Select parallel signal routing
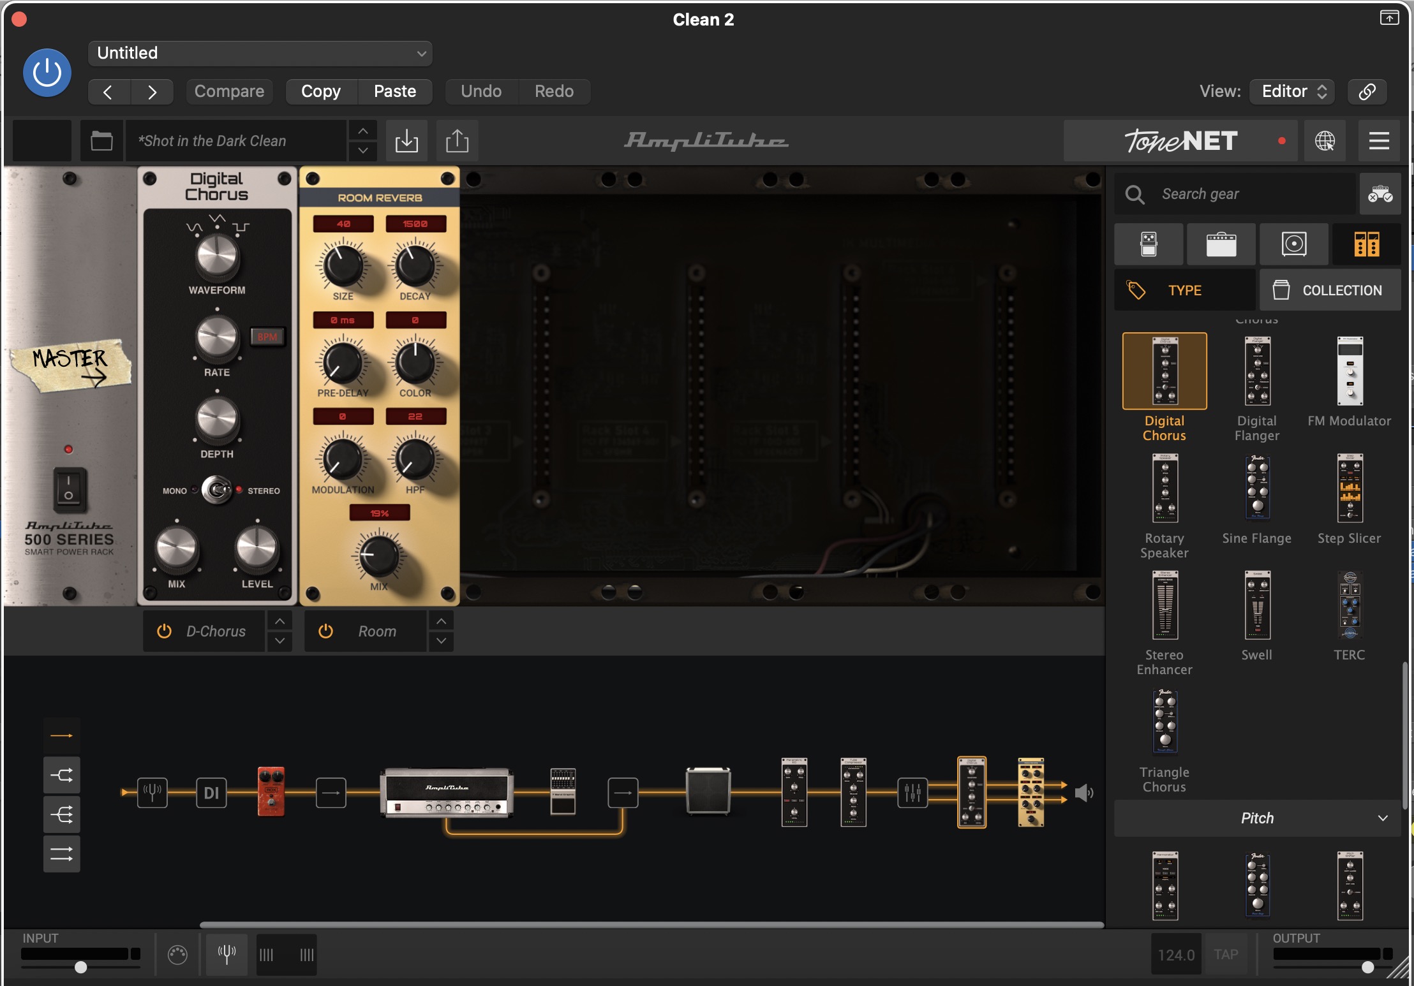 (x=61, y=854)
